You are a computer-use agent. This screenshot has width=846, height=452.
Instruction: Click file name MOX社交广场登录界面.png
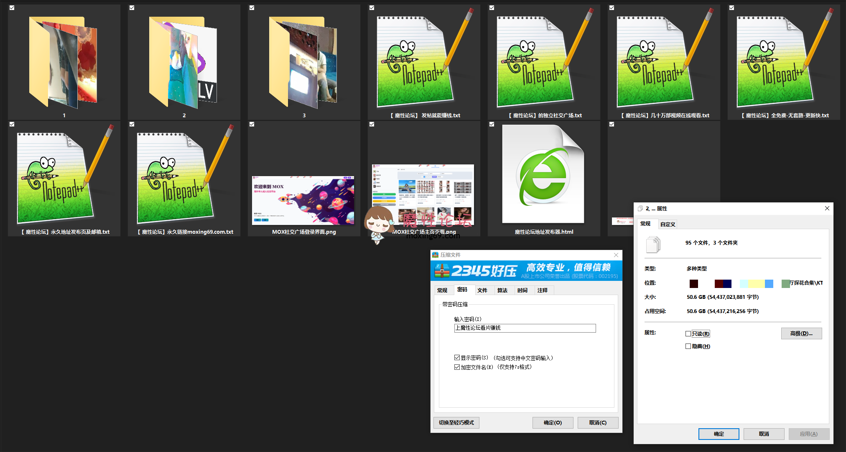point(304,232)
